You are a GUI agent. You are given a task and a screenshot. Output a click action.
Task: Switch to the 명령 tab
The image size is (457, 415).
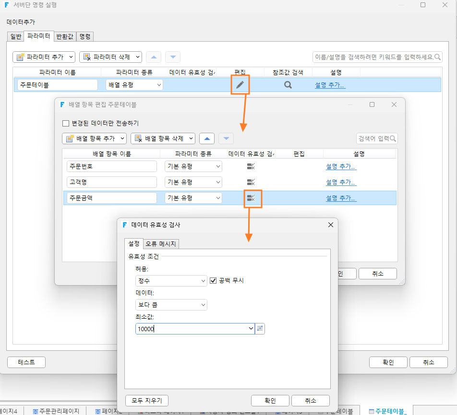click(x=85, y=37)
